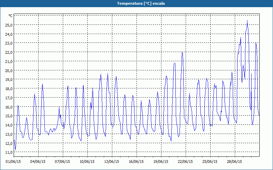Click the chart title 'Temperatura [°C] escala'
This screenshot has height=170, width=273.
[x=141, y=3]
